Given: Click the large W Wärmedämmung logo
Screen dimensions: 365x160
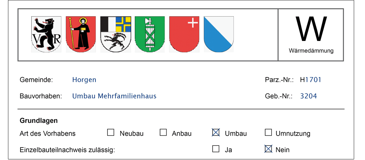Looking at the screenshot, I should pyautogui.click(x=311, y=29).
